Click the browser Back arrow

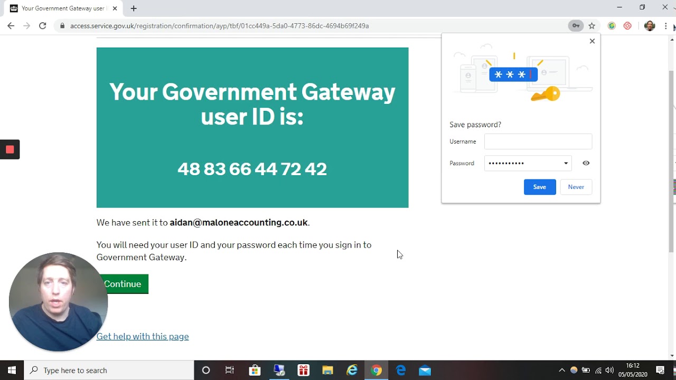coord(11,25)
